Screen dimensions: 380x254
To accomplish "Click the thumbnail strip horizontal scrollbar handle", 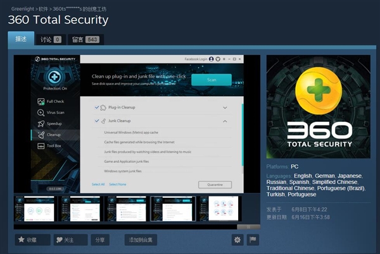I will (248, 227).
